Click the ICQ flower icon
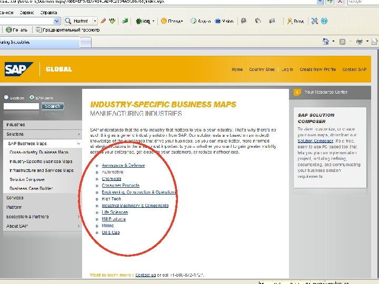Viewport: 379px width, 284px height. point(139,21)
